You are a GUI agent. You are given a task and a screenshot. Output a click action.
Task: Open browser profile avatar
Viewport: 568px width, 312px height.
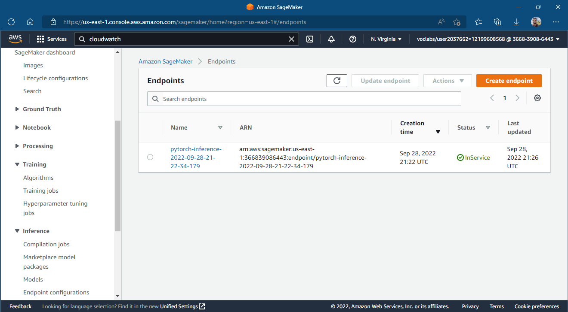click(x=536, y=21)
